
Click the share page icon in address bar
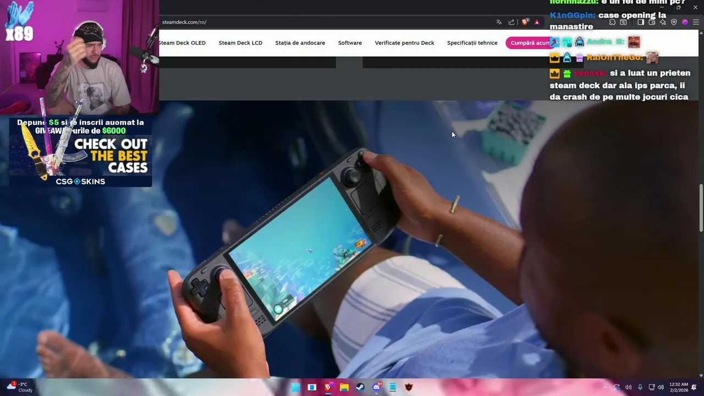[x=512, y=22]
